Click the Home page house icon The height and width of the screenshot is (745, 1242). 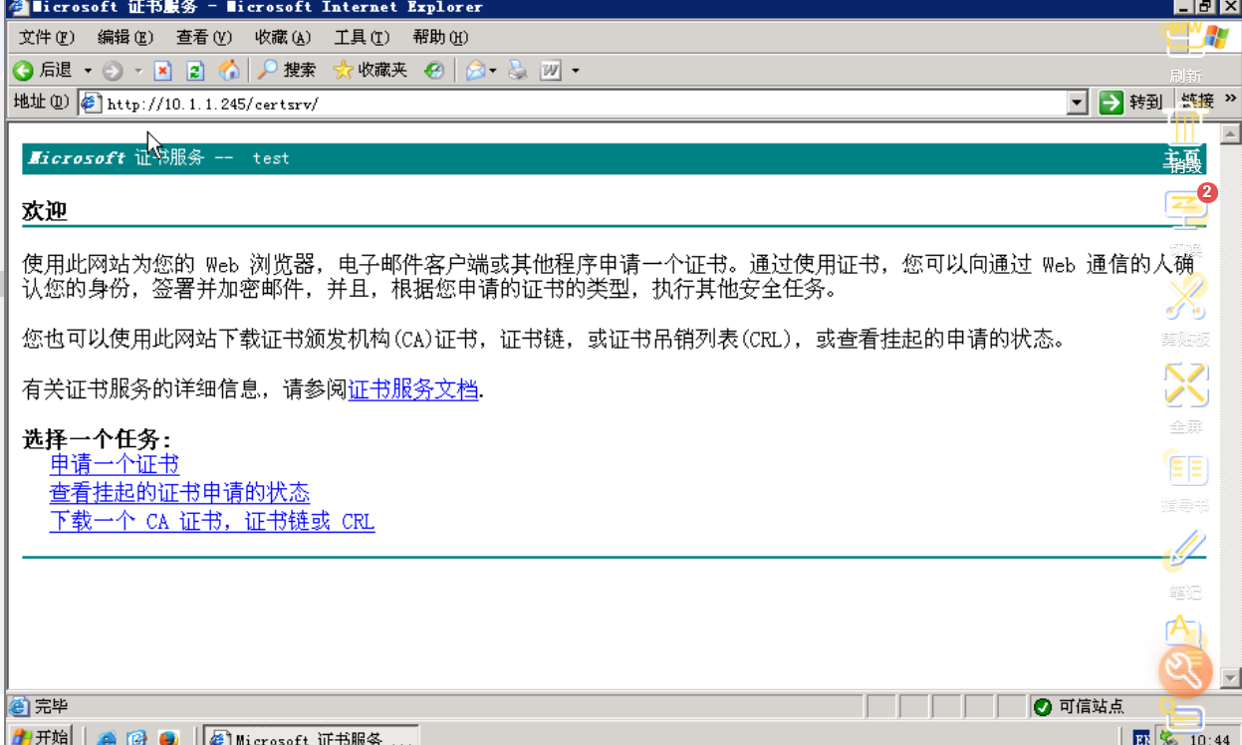(x=228, y=70)
